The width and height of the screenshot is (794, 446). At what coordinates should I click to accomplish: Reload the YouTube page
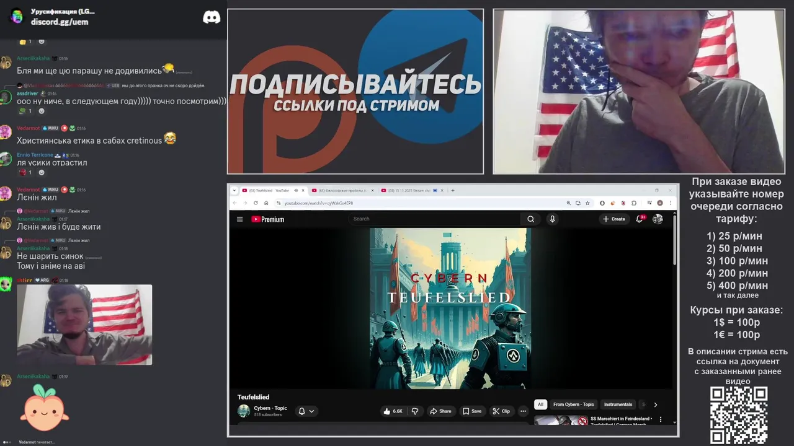(256, 203)
